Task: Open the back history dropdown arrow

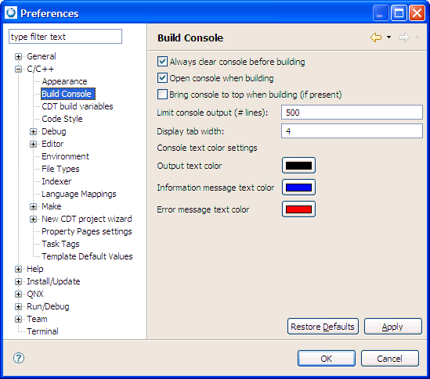Action: [388, 38]
